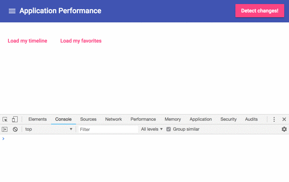Uncheck the Group similar checkbox
This screenshot has height=182, width=289.
(x=169, y=129)
